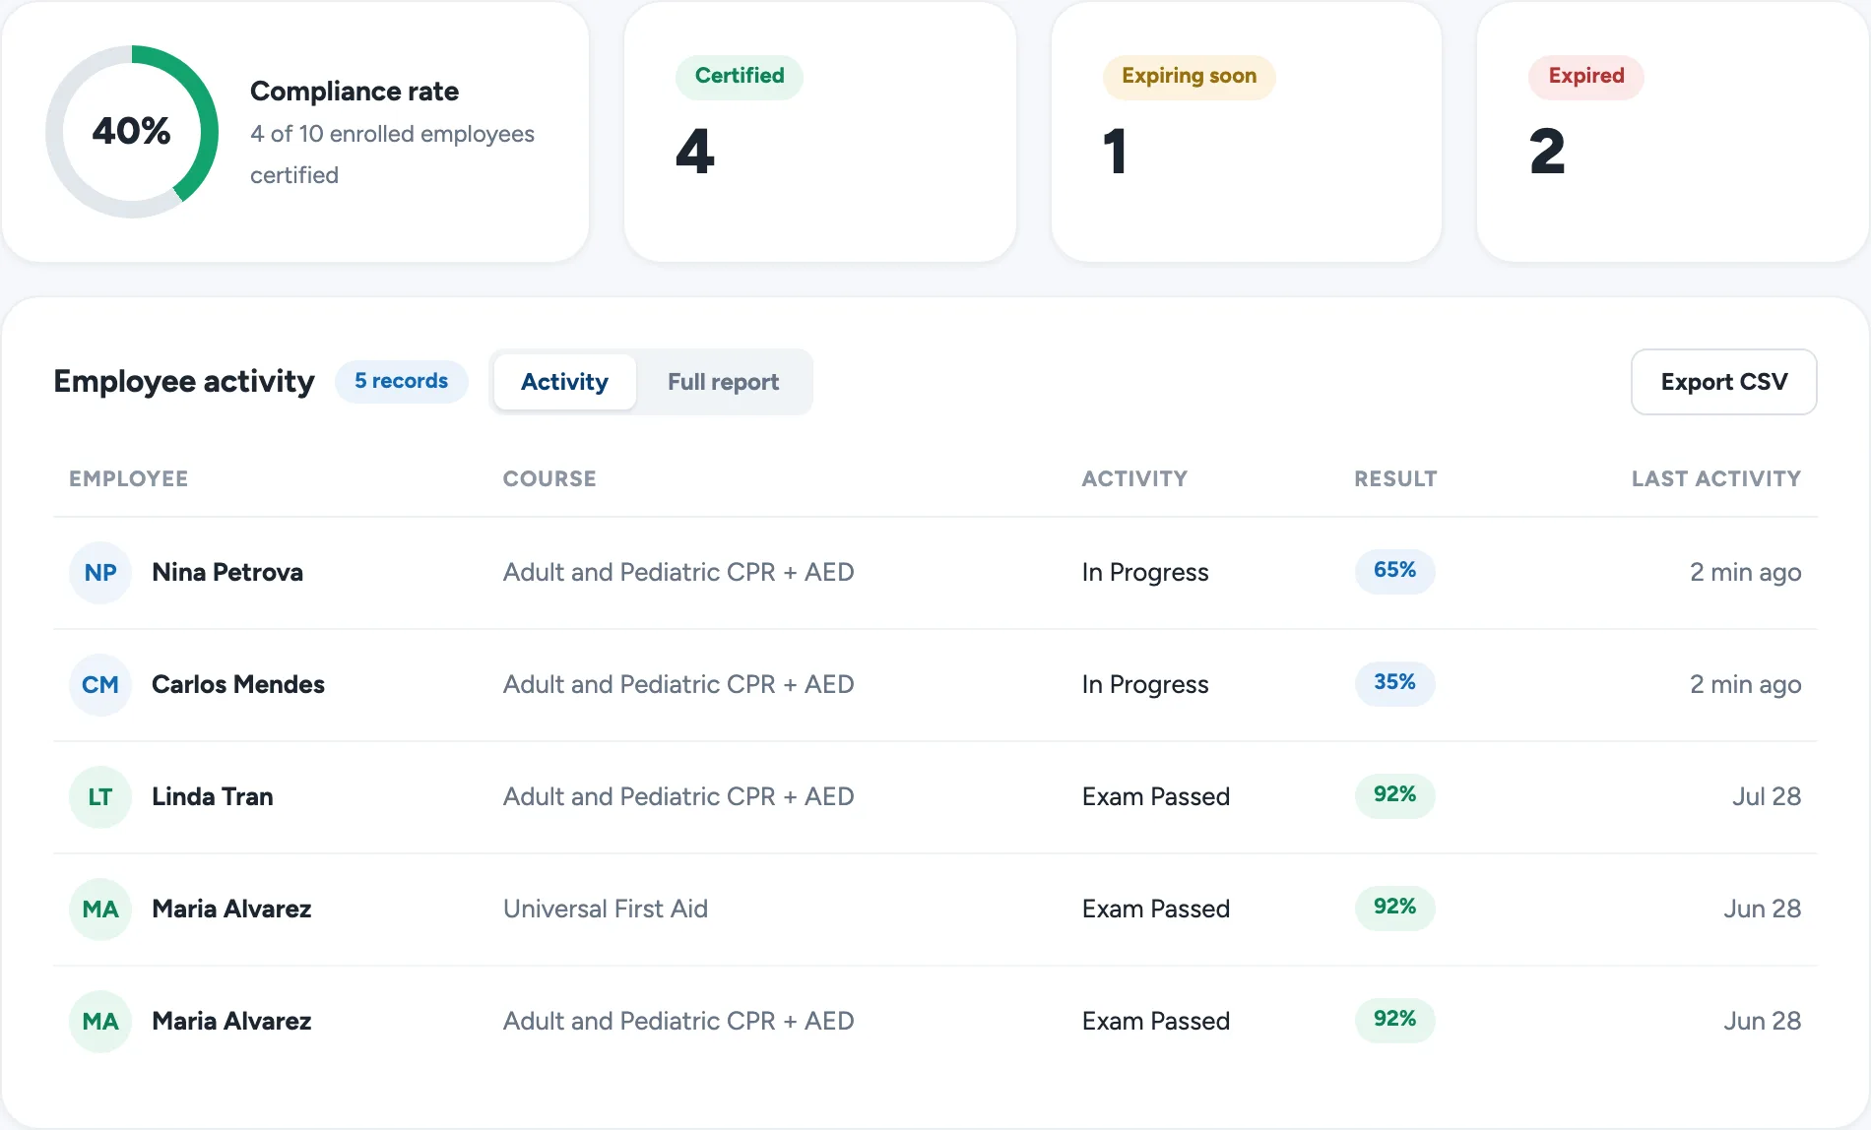This screenshot has height=1130, width=1871.
Task: Click the Expired count 2
Action: tap(1547, 152)
